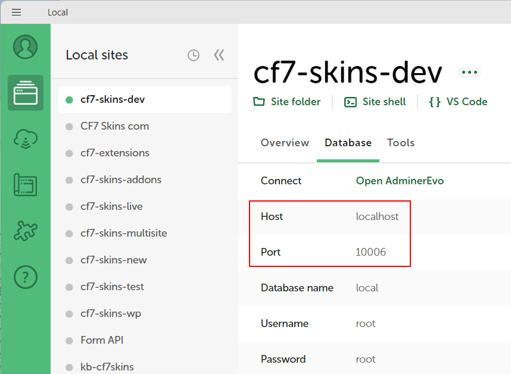The image size is (511, 374).
Task: Open the Blueprints sidebar icon
Action: 26,185
